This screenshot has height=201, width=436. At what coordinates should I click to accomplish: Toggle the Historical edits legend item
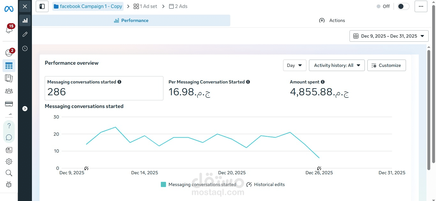pos(266,184)
